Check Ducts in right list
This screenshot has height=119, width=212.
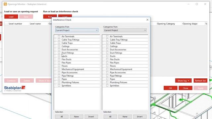(107, 56)
